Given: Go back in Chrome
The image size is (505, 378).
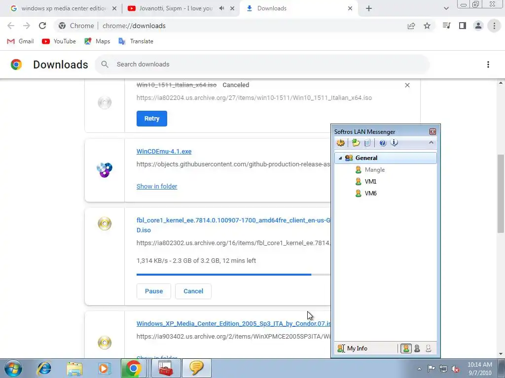Looking at the screenshot, I should click(11, 26).
